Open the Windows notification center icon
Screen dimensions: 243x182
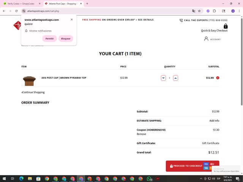pos(238,179)
